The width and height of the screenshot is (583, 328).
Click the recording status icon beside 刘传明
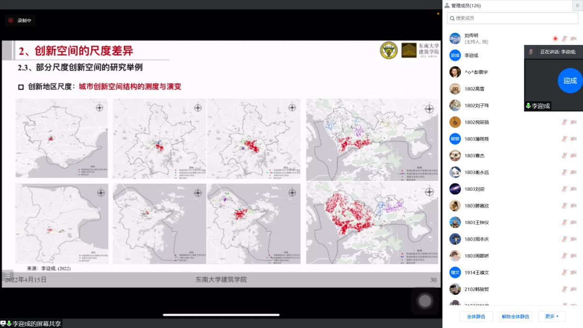tap(555, 39)
